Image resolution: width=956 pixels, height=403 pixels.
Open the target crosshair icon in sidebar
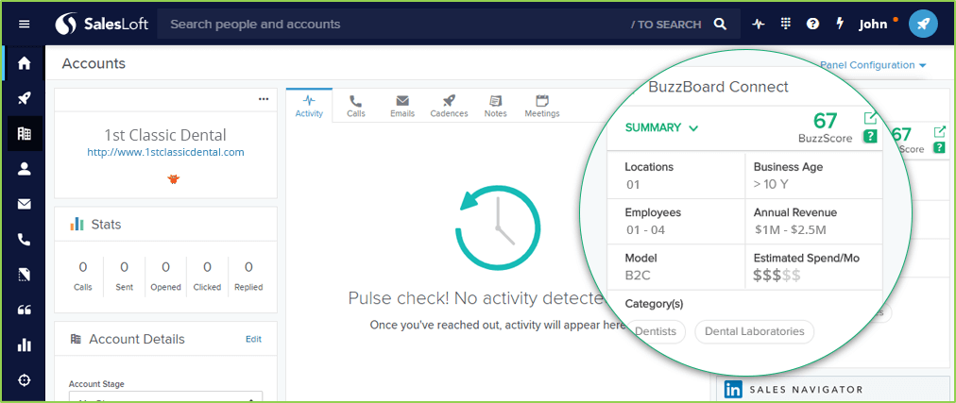24,380
